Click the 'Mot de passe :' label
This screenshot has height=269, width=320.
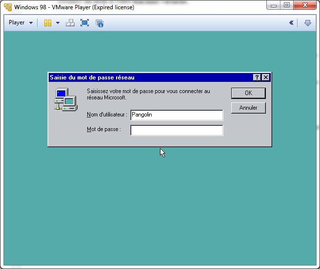pos(104,129)
